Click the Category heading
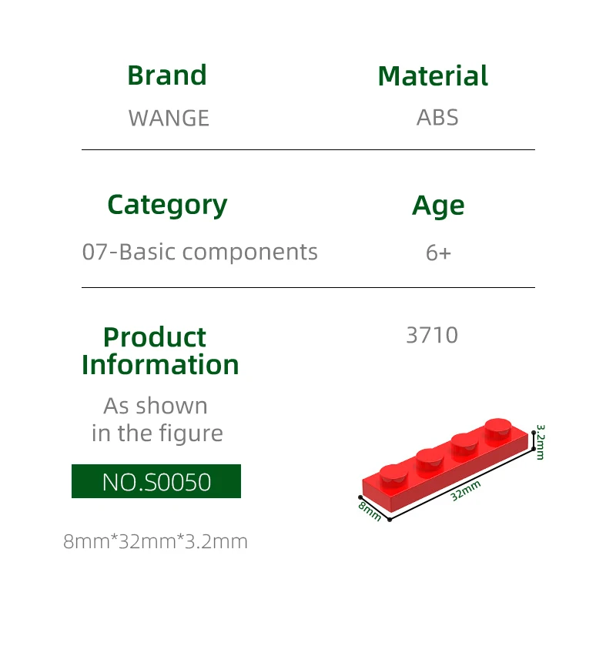The width and height of the screenshot is (616, 656). 167,206
